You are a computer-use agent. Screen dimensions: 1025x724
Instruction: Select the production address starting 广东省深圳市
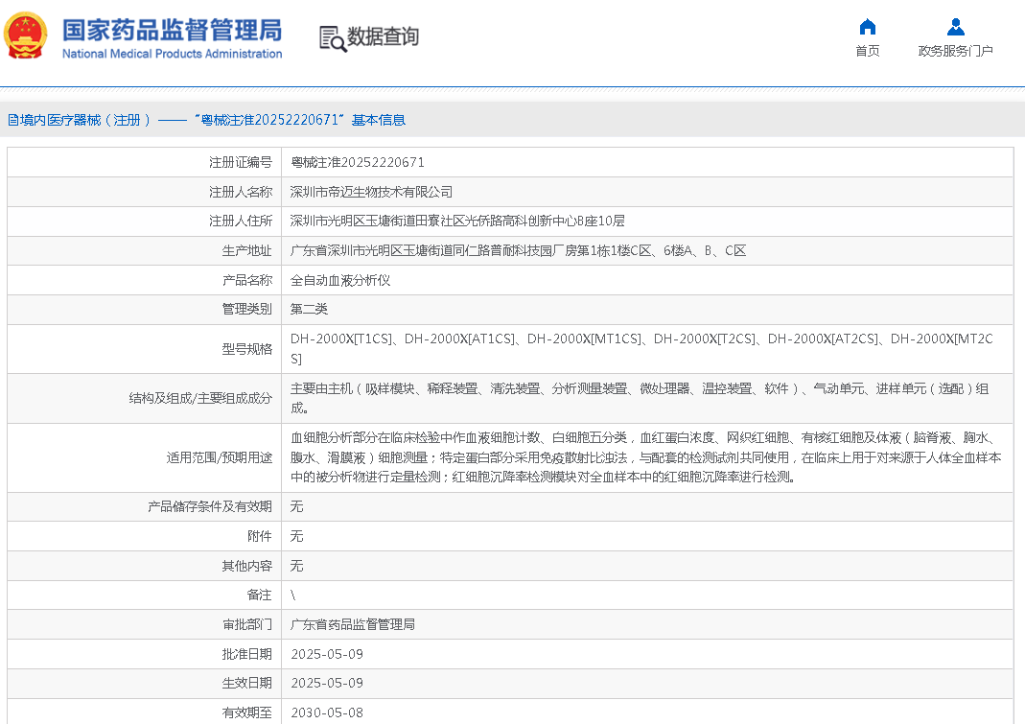pos(519,251)
